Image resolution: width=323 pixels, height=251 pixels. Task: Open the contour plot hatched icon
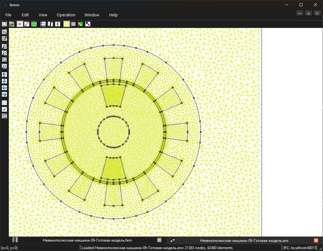[73, 24]
